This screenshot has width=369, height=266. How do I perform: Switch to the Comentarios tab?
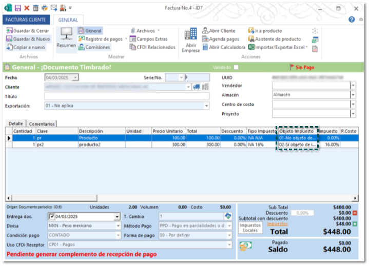click(42, 124)
